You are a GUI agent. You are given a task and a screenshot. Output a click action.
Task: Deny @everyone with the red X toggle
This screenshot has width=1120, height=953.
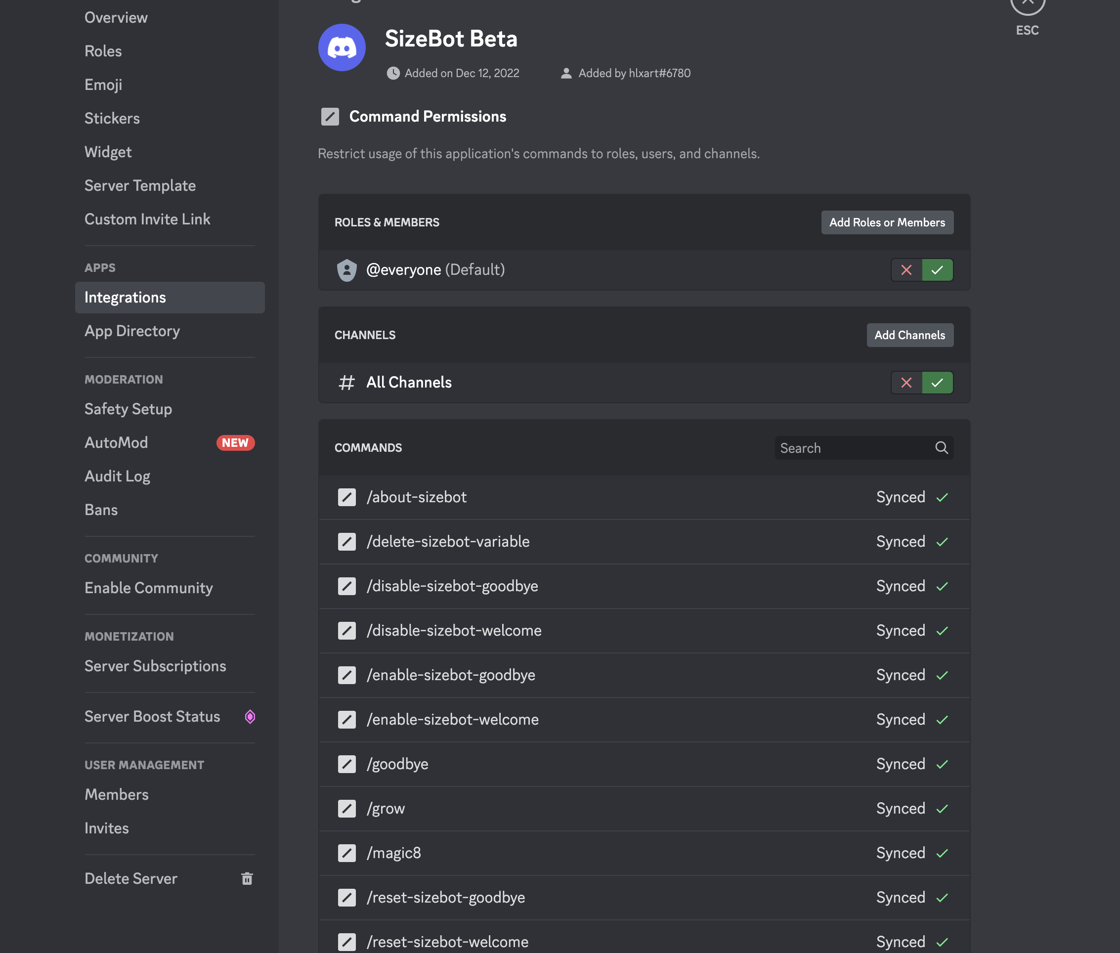click(x=906, y=269)
